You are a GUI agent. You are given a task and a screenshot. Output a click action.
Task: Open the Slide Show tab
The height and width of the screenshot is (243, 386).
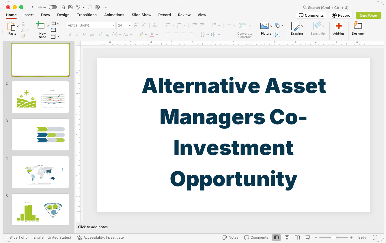(141, 15)
